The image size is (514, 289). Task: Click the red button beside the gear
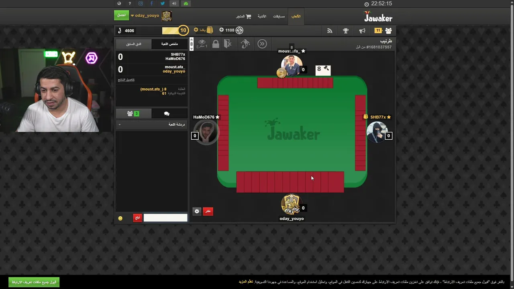tap(208, 211)
